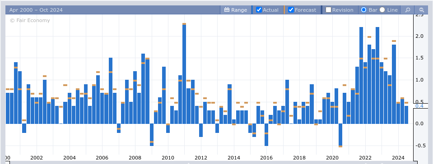Click the 2012 x-axis label

pyautogui.click(x=201, y=158)
